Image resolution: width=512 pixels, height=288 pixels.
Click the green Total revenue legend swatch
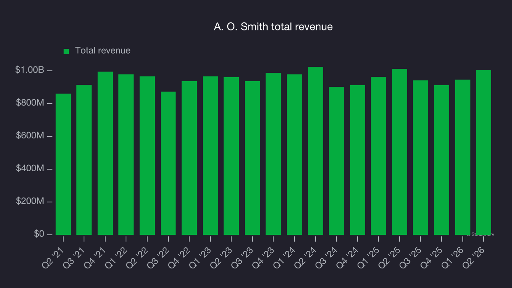click(x=66, y=51)
